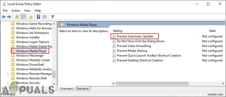This screenshot has width=226, height=97.
Task: Minimize the Local Group Policy Editor window
Action: tap(197, 4)
